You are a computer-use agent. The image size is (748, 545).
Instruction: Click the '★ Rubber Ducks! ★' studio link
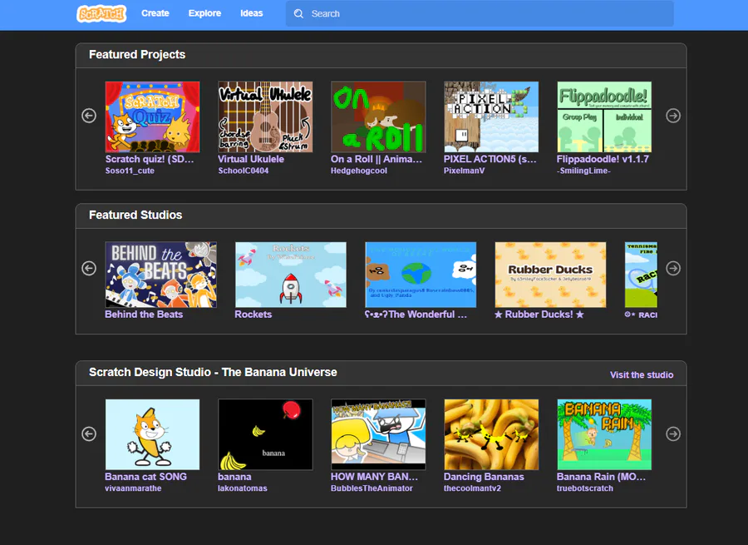pyautogui.click(x=539, y=315)
